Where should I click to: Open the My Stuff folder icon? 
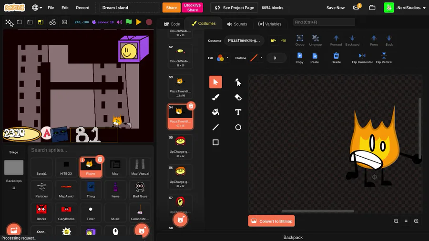pyautogui.click(x=372, y=8)
